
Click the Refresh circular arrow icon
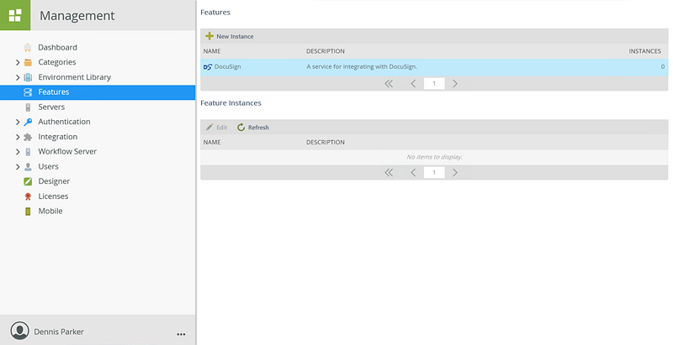point(241,127)
